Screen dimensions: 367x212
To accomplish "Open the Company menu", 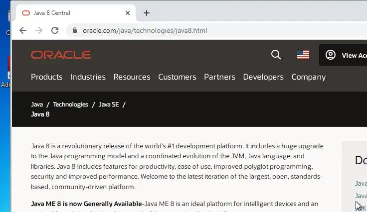I will [309, 77].
